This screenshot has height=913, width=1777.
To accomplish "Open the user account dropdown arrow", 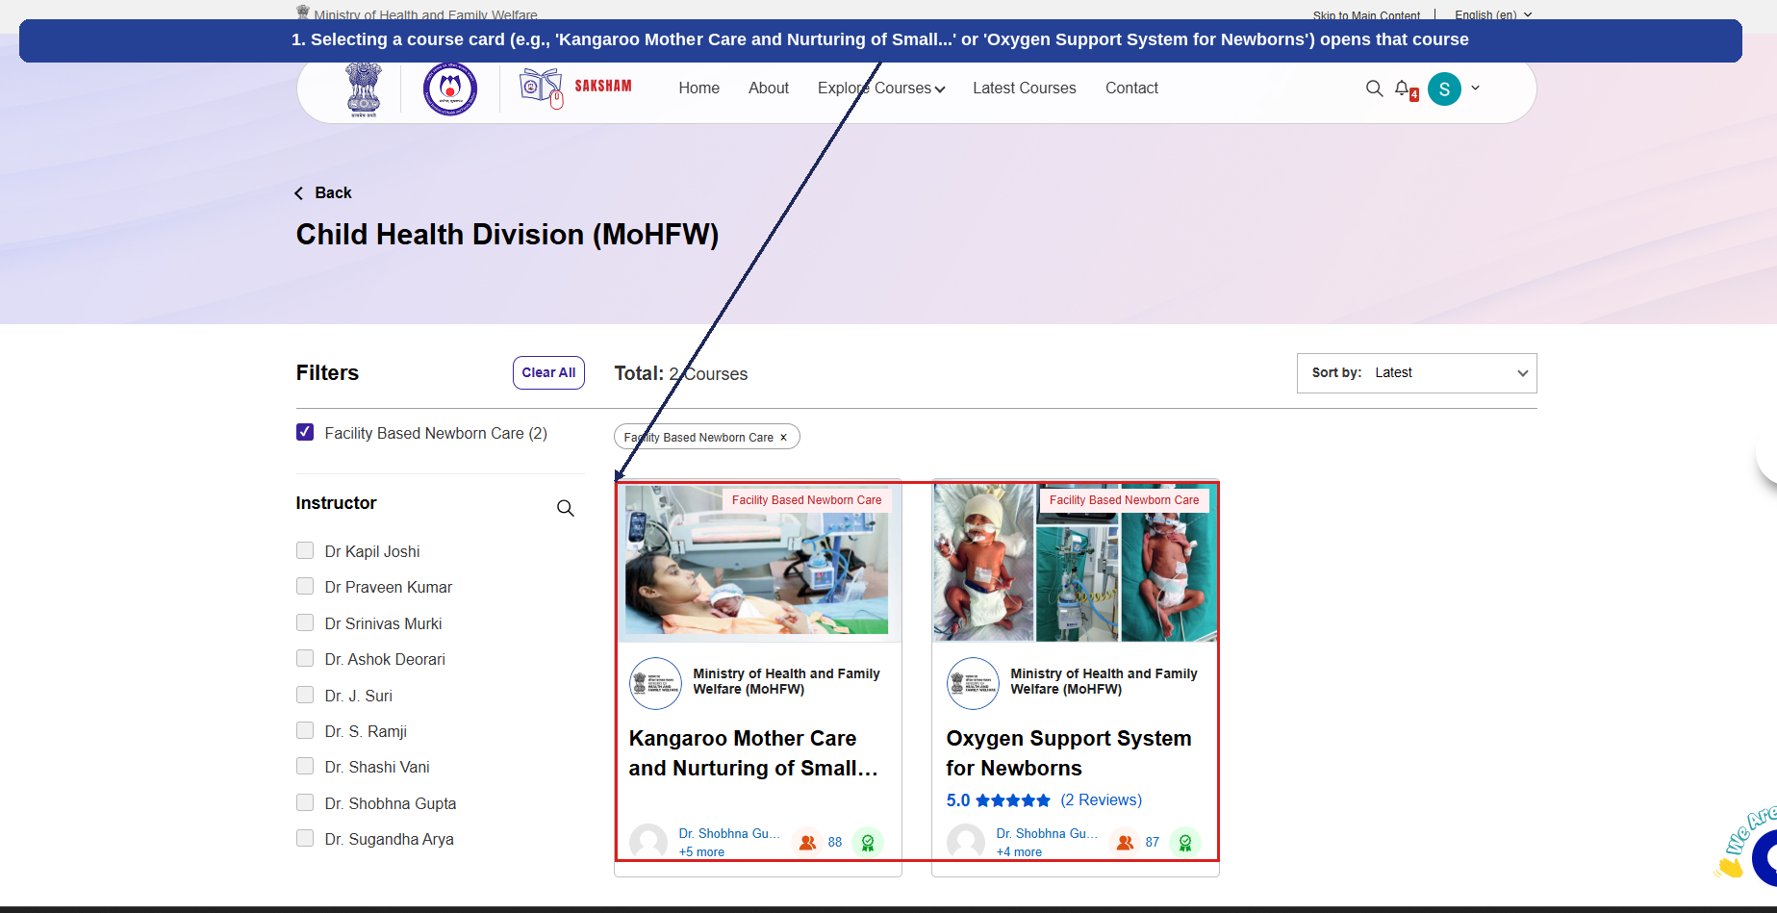I will click(1475, 88).
